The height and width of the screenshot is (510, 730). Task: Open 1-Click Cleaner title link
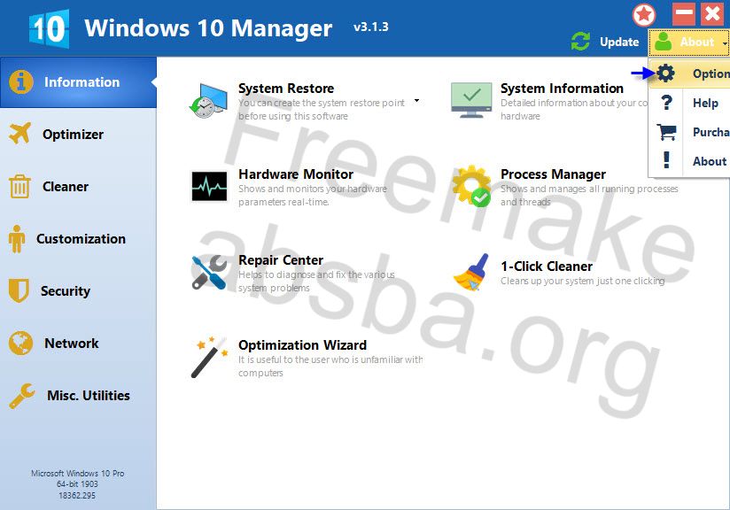(547, 267)
